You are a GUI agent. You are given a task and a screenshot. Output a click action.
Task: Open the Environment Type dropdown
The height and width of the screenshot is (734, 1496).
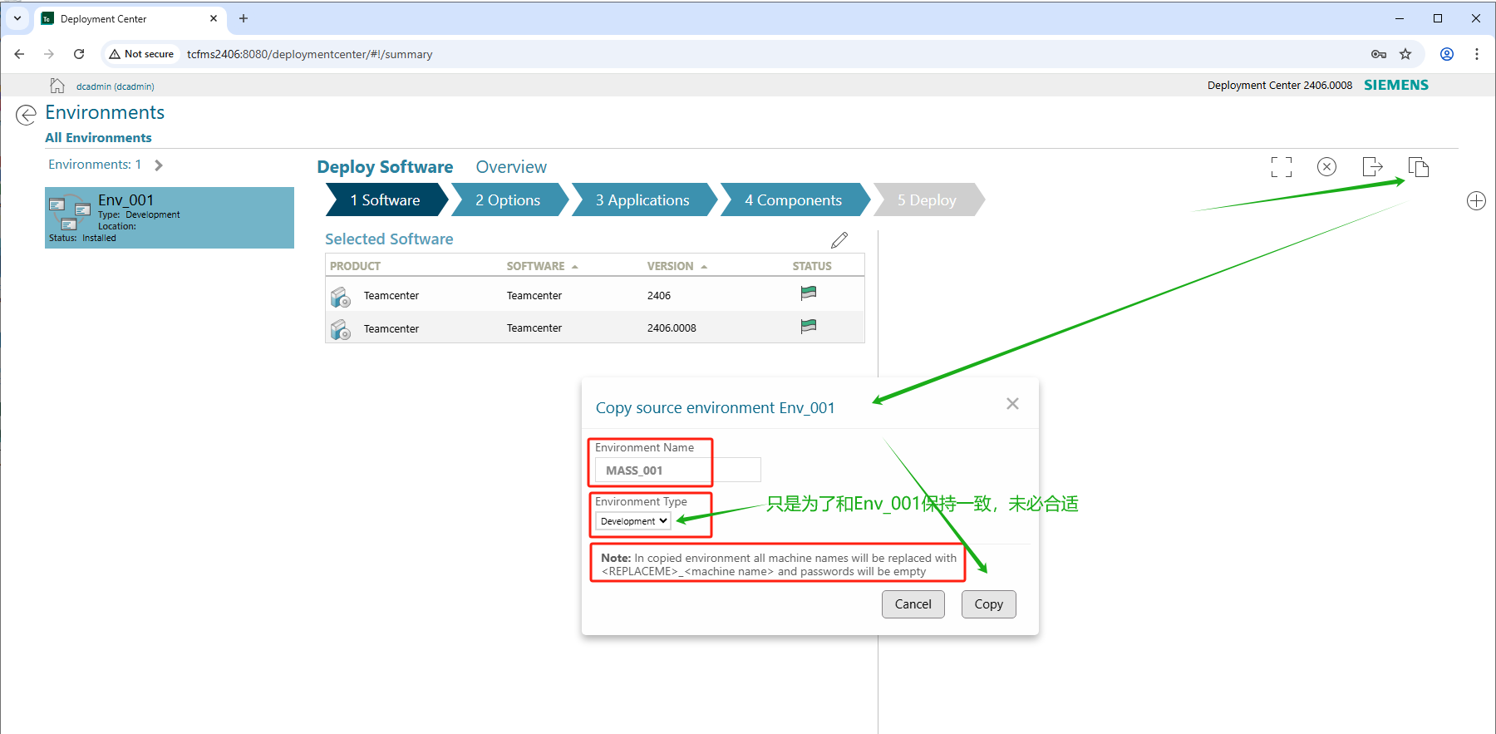point(633,521)
